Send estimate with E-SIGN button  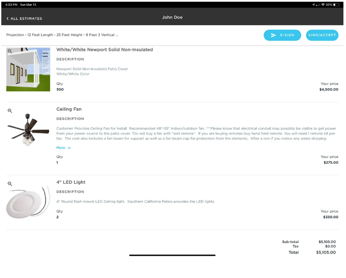tap(282, 35)
